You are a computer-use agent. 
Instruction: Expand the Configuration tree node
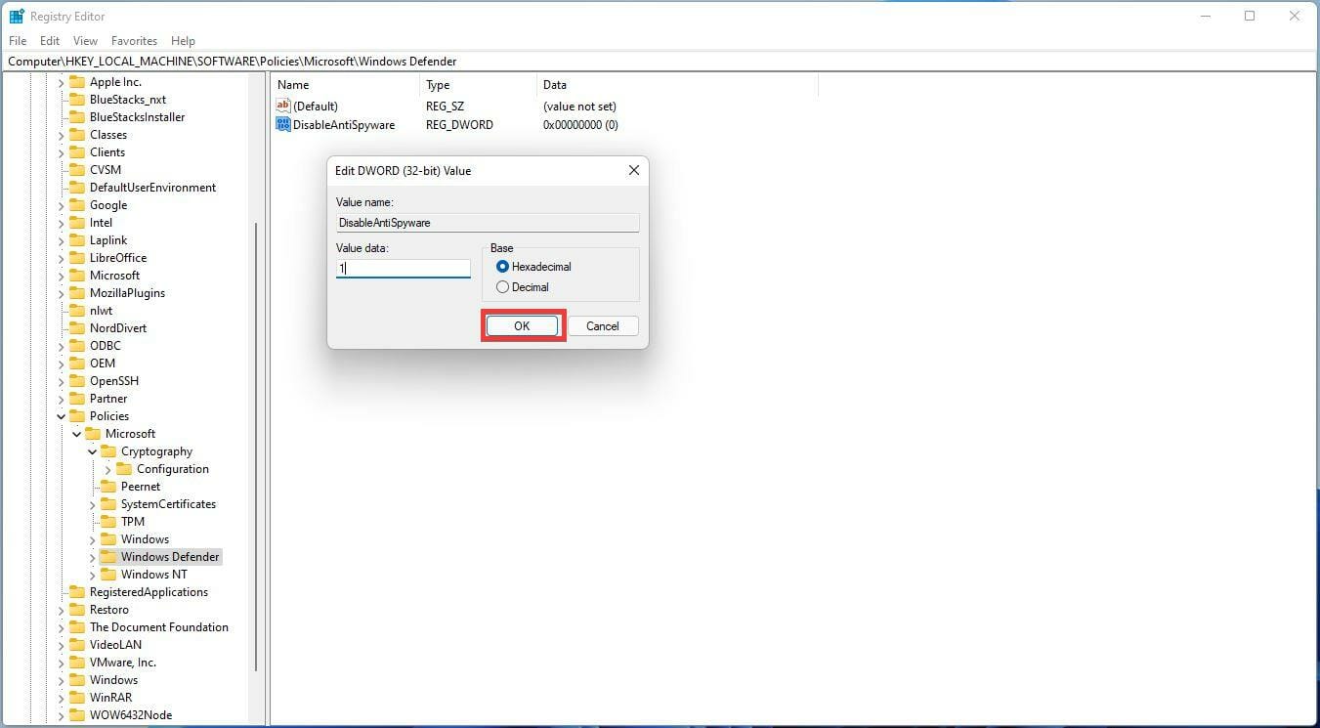[107, 469]
